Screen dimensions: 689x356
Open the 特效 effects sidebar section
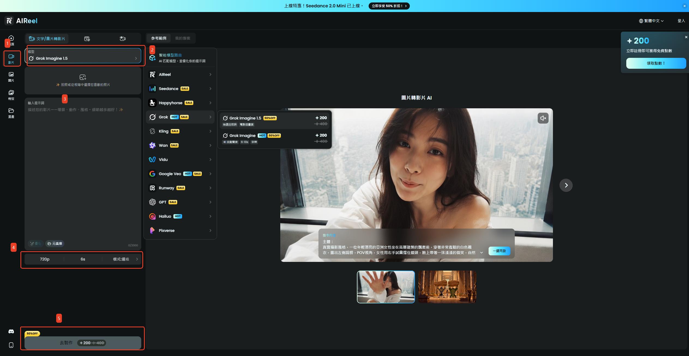[11, 95]
